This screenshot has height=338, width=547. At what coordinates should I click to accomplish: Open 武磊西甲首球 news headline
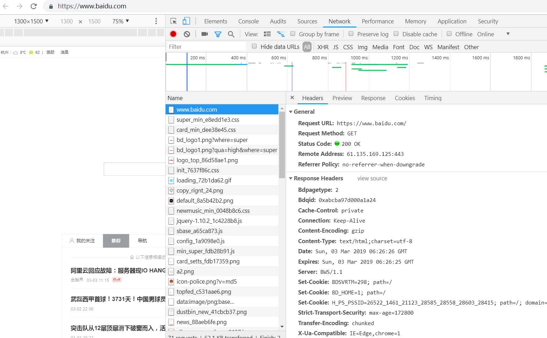118,299
